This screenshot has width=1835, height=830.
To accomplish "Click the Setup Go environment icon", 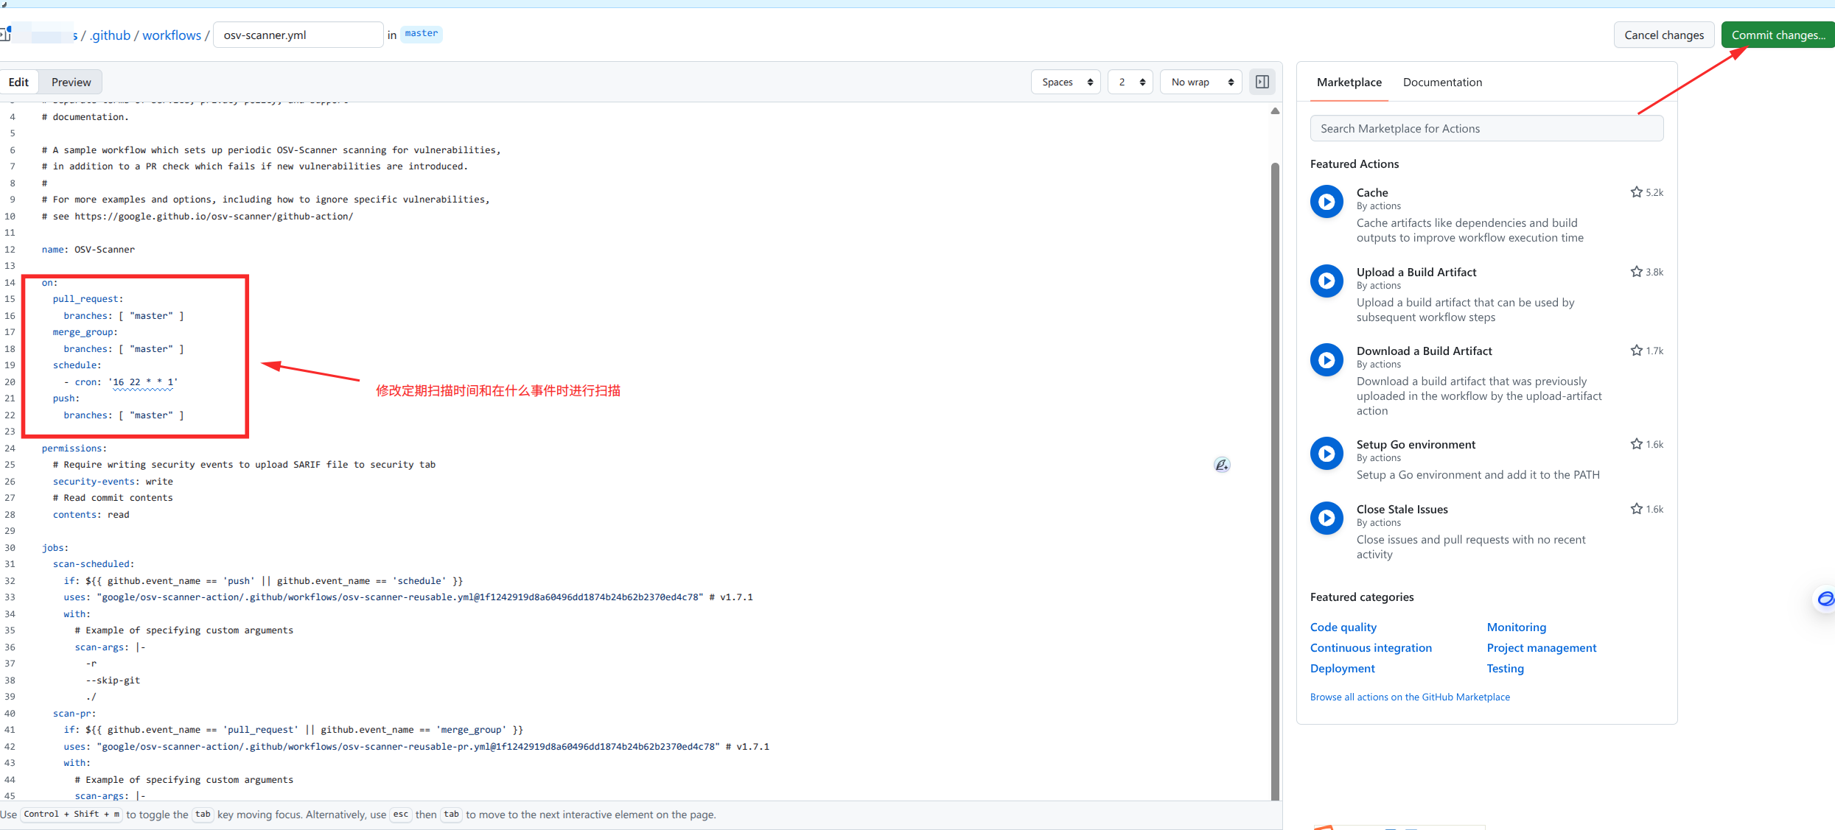I will click(1326, 454).
